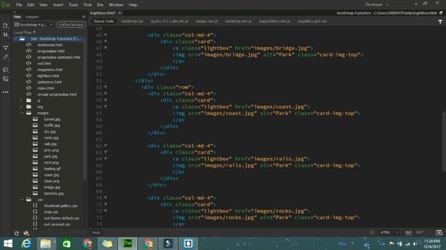This screenshot has height=250, width=446.
Task: Switch to the Snippets panel tab
Action: [32, 17]
